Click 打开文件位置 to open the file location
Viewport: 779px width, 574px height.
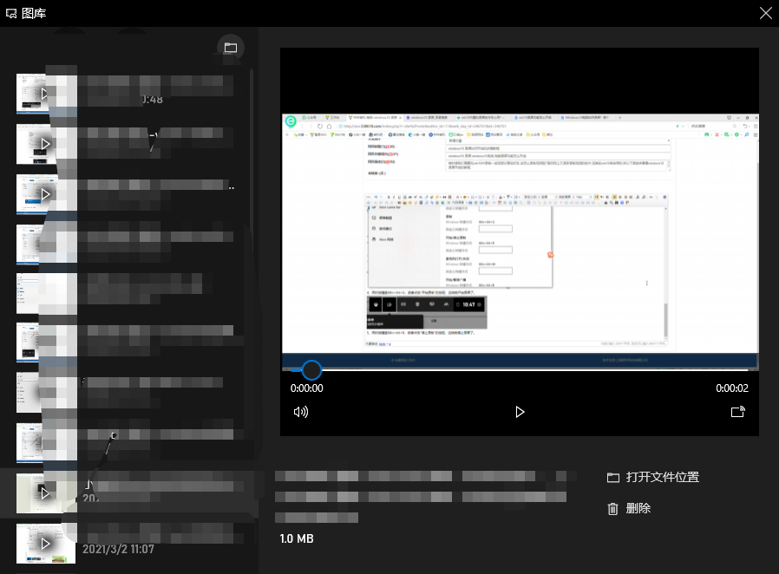(x=653, y=477)
